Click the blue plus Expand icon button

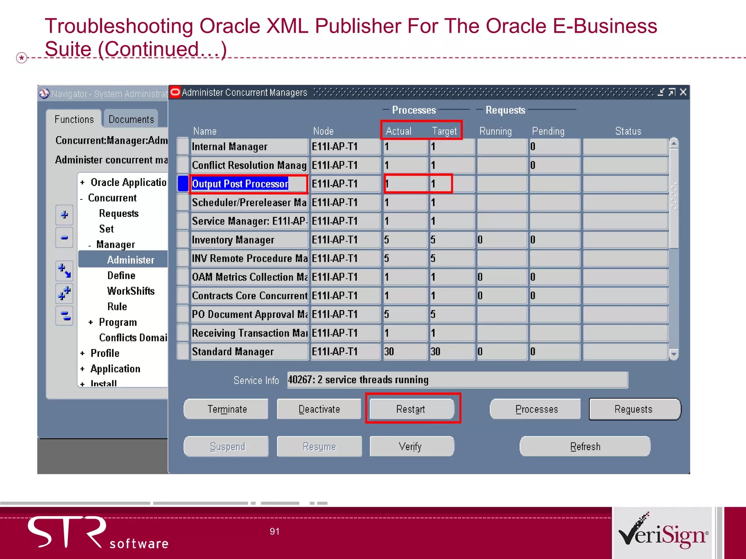tap(64, 215)
